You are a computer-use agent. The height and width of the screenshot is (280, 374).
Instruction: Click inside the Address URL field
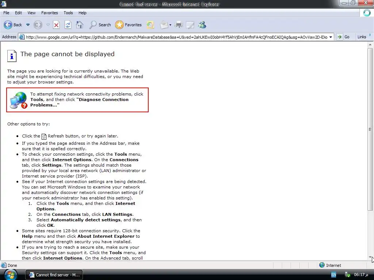pyautogui.click(x=176, y=37)
